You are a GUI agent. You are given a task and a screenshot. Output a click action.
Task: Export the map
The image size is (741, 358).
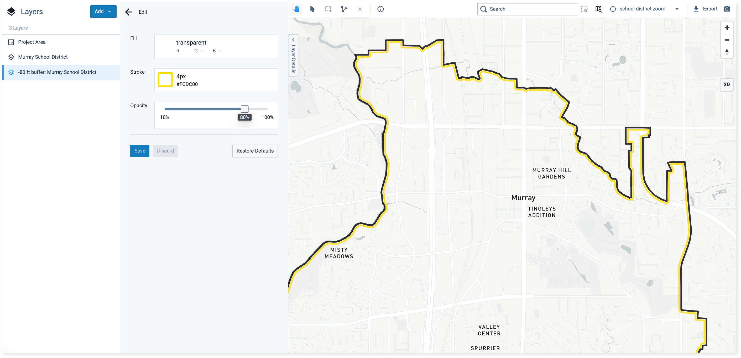click(x=705, y=9)
